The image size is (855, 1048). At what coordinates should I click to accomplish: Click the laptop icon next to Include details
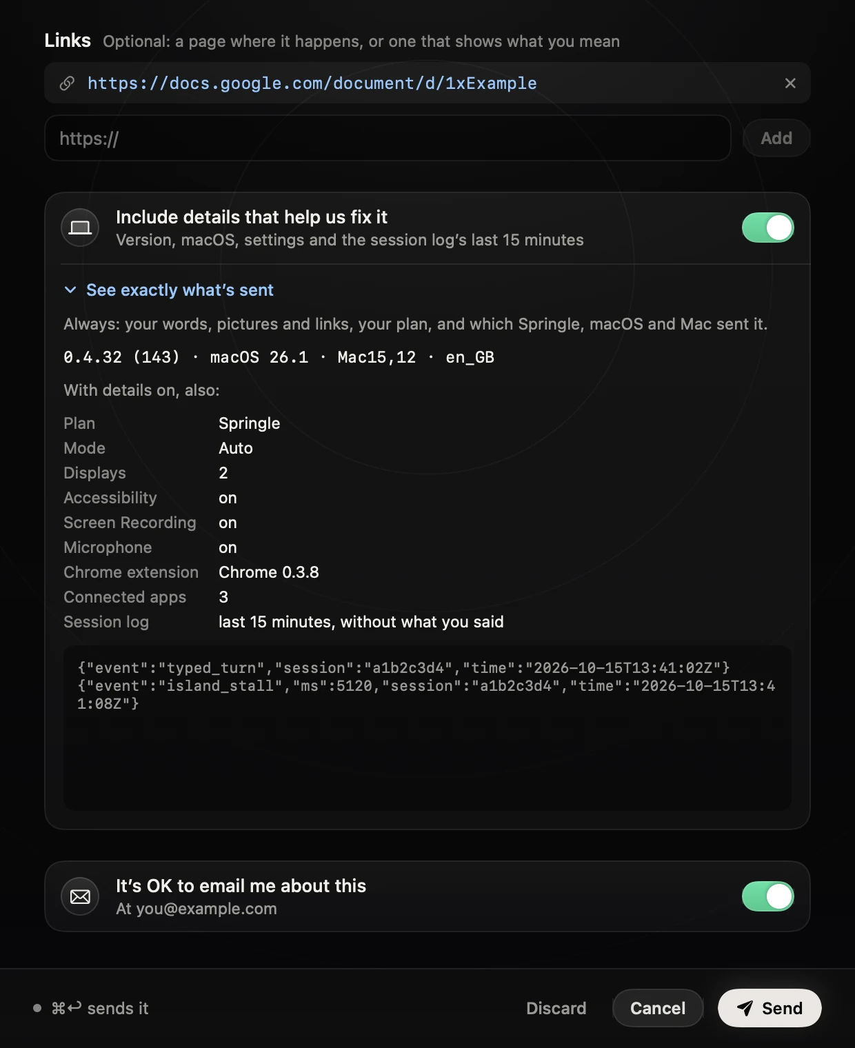(x=80, y=228)
